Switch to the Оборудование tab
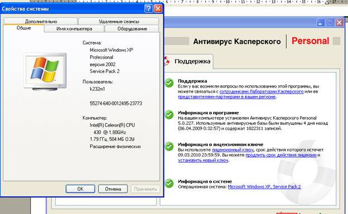Viewport: 348px width, 214px height. coord(132,29)
